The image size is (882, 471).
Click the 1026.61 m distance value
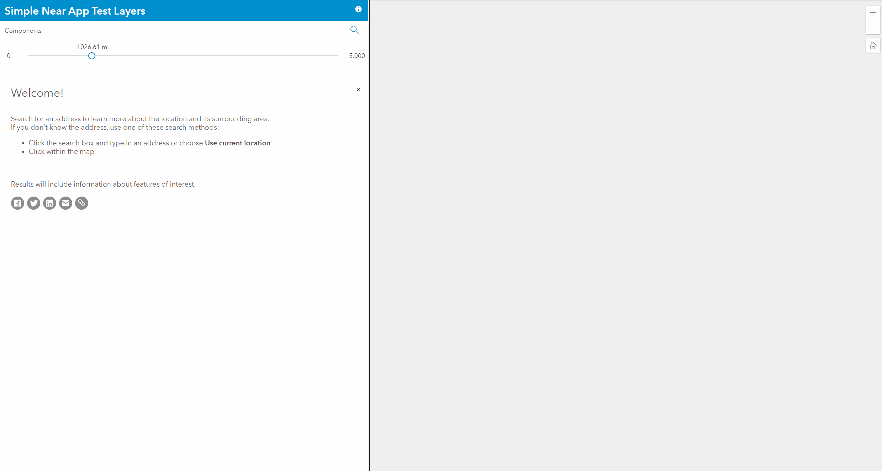pos(91,47)
